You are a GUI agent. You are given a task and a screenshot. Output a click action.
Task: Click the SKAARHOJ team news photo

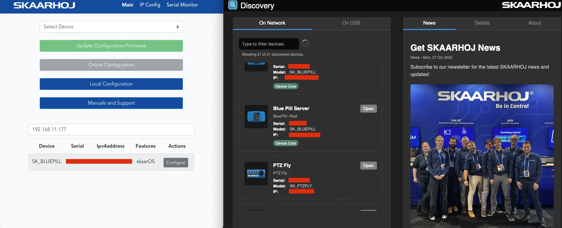click(482, 156)
